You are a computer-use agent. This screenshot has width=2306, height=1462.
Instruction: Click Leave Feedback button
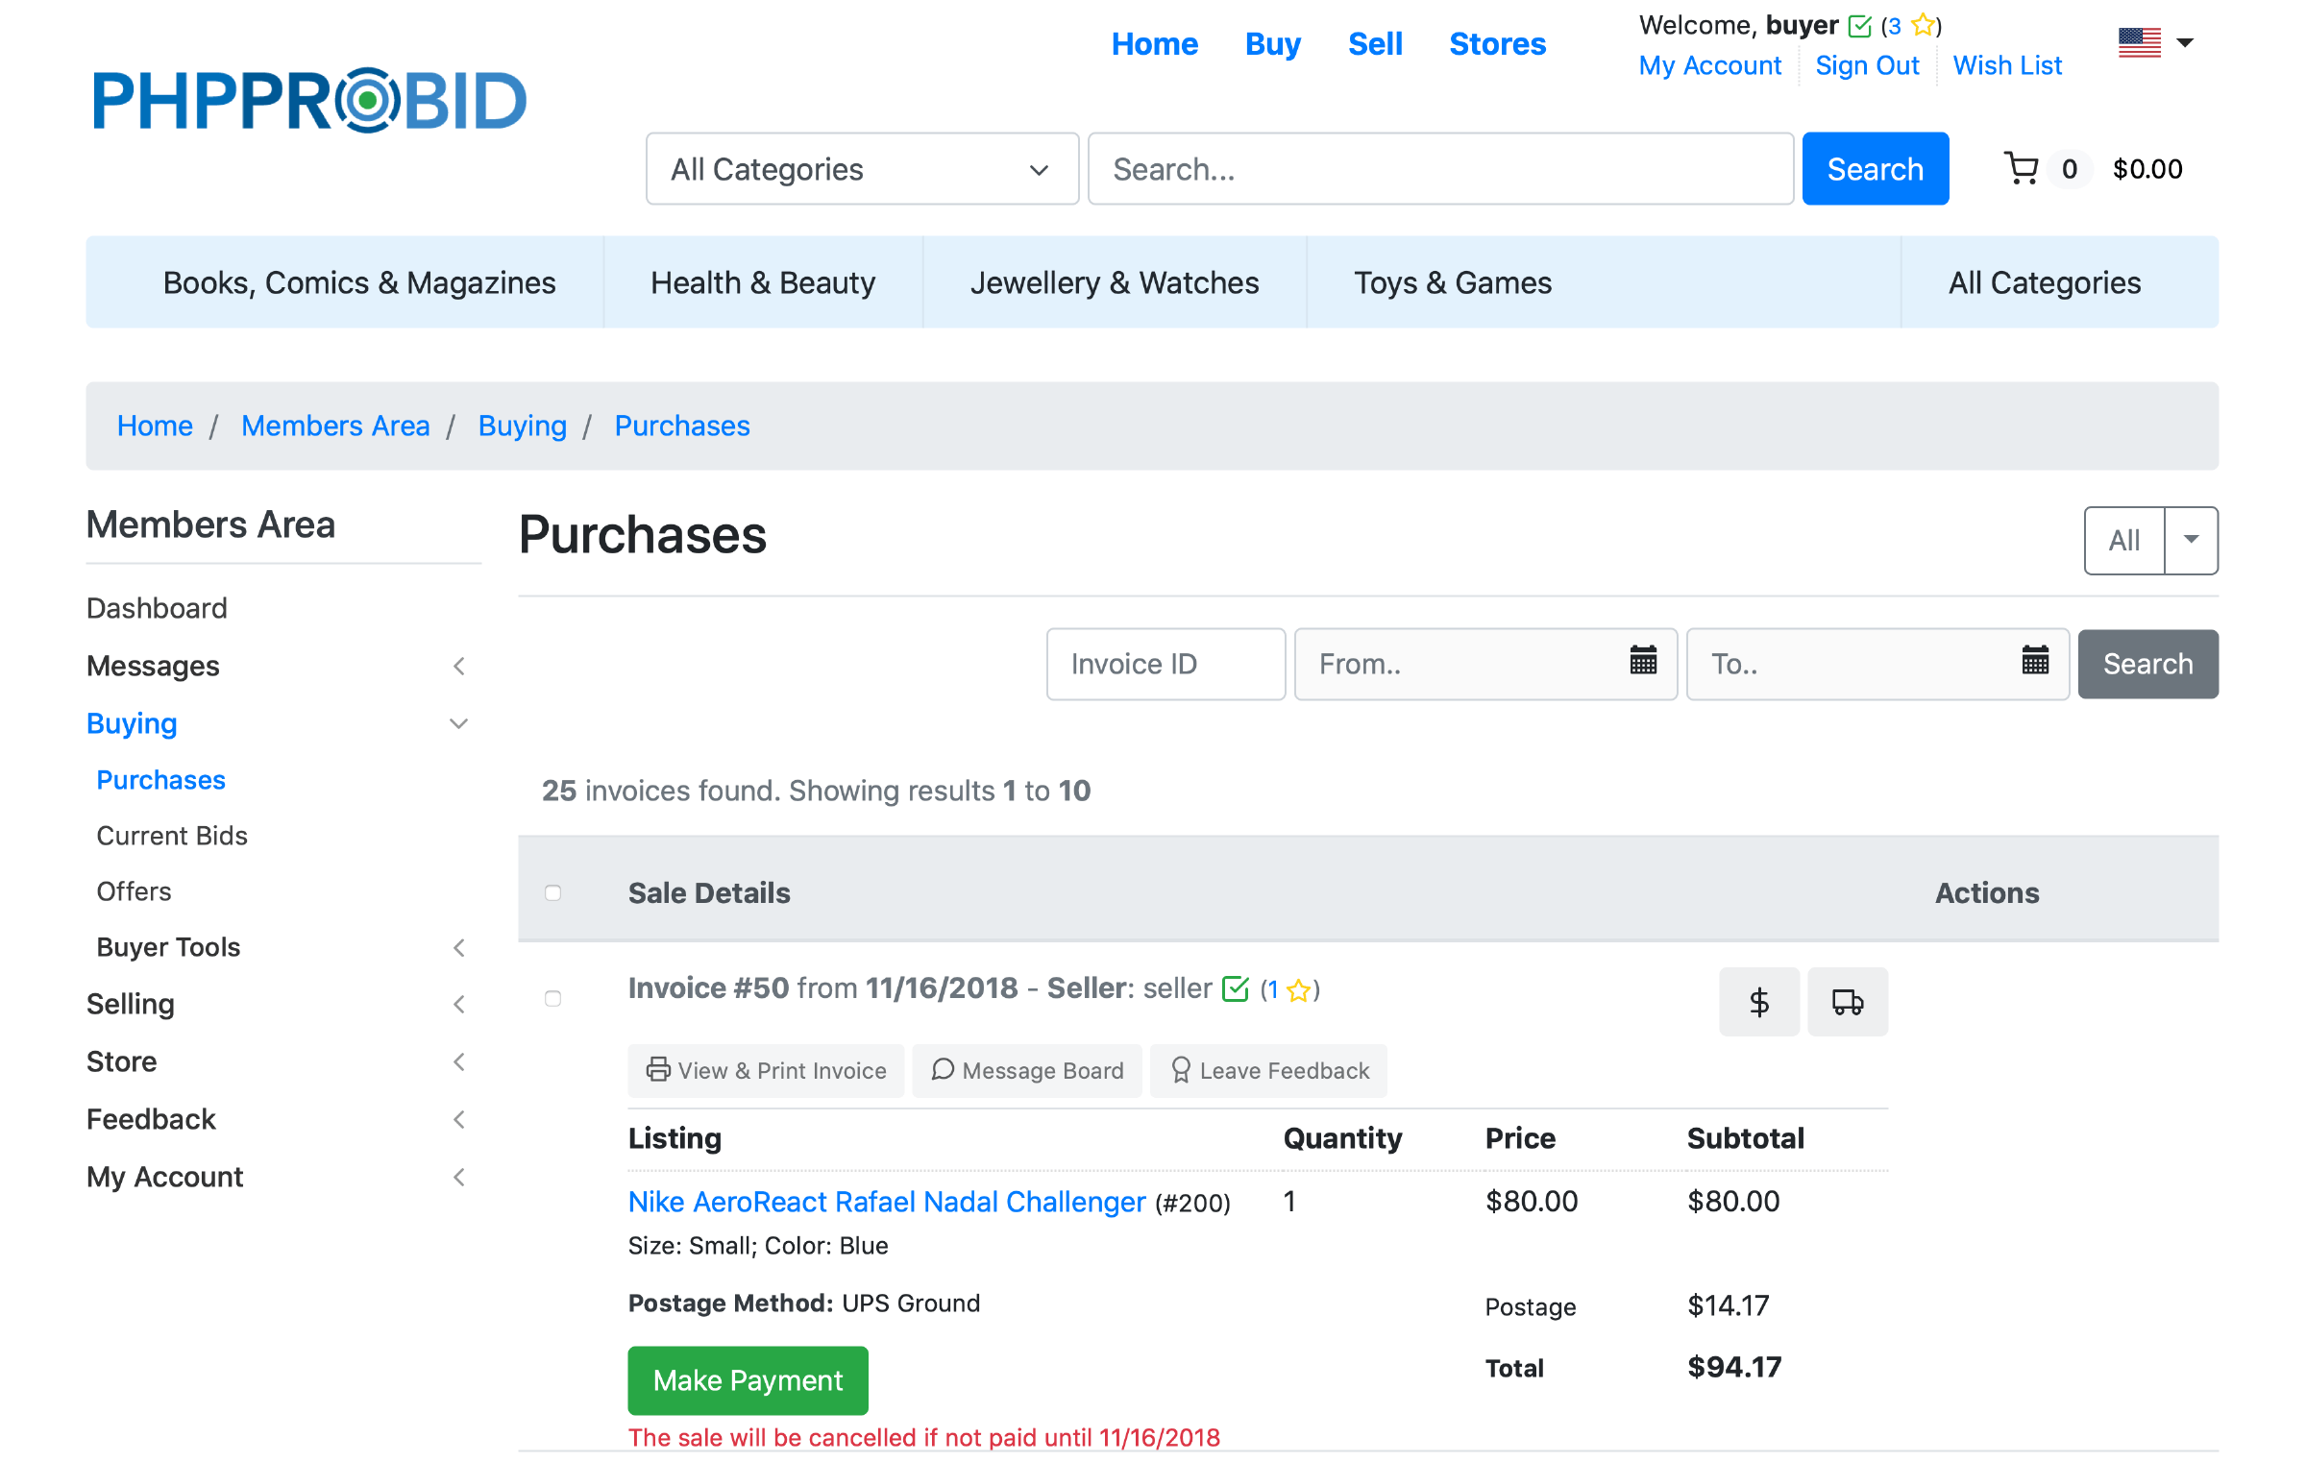(1268, 1070)
